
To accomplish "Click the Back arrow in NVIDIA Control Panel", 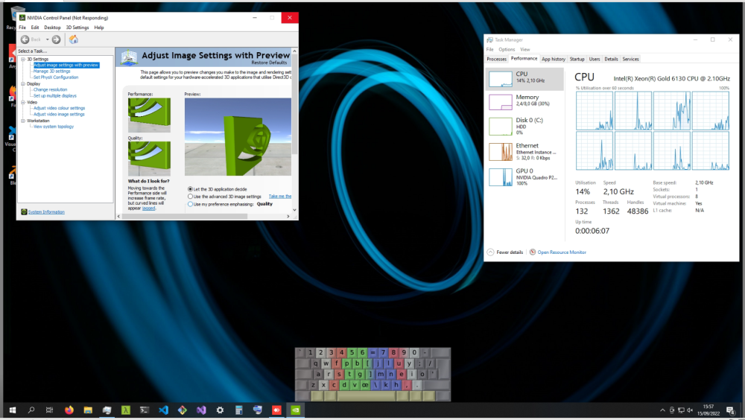I will [25, 39].
